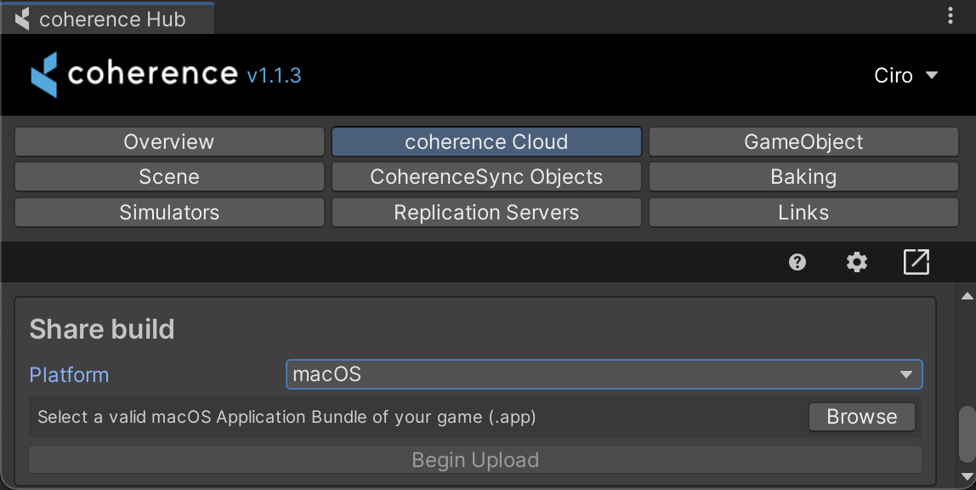Open settings via the gear icon

click(x=856, y=262)
